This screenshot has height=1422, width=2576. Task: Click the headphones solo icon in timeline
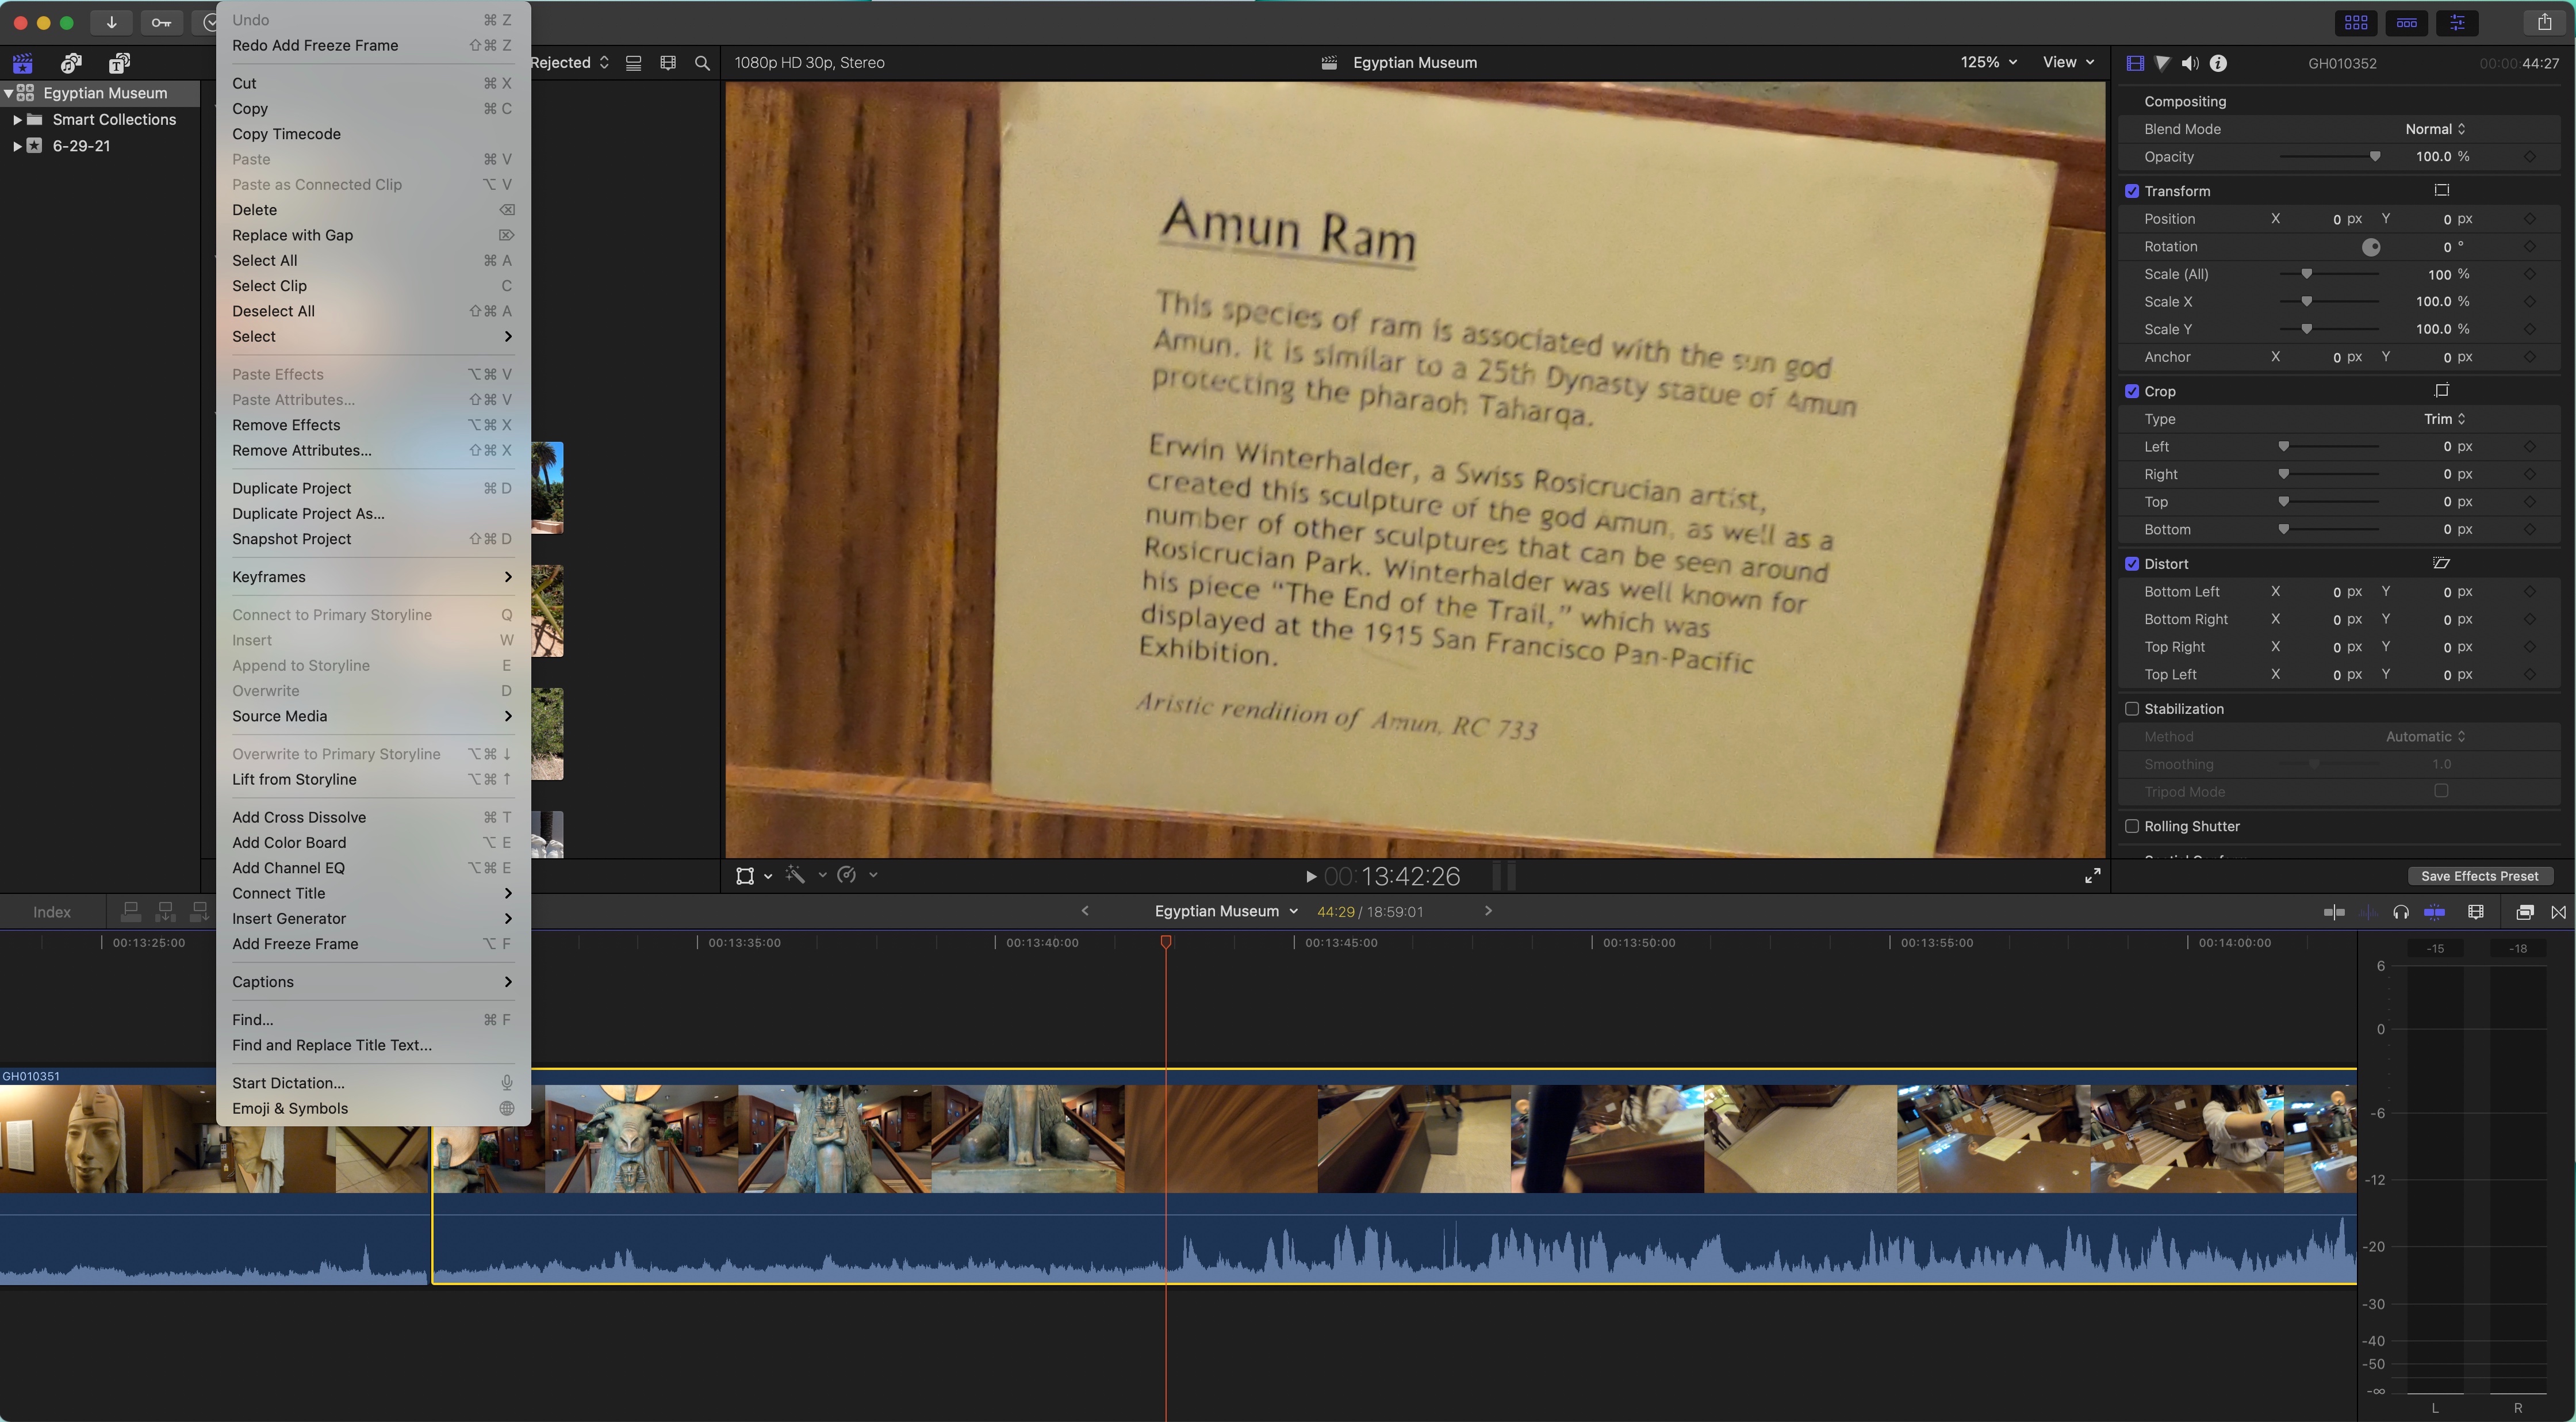pos(2400,912)
